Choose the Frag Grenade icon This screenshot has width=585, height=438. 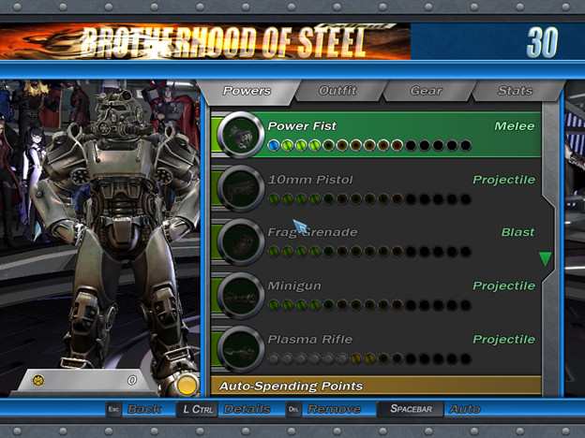240,241
